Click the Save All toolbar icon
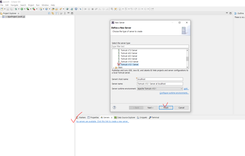This screenshot has width=245, height=156. click(12, 9)
